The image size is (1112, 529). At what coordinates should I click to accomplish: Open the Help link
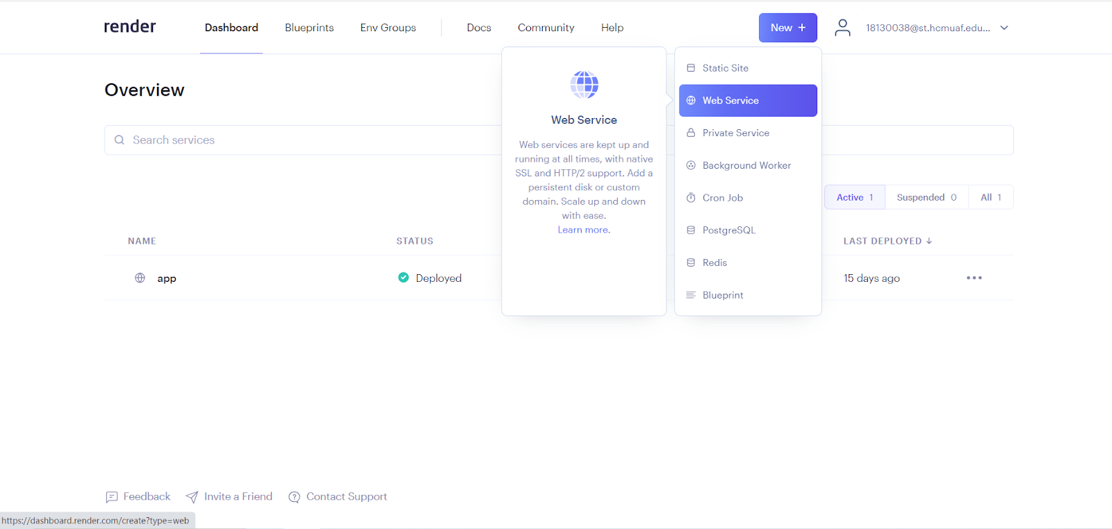(612, 28)
